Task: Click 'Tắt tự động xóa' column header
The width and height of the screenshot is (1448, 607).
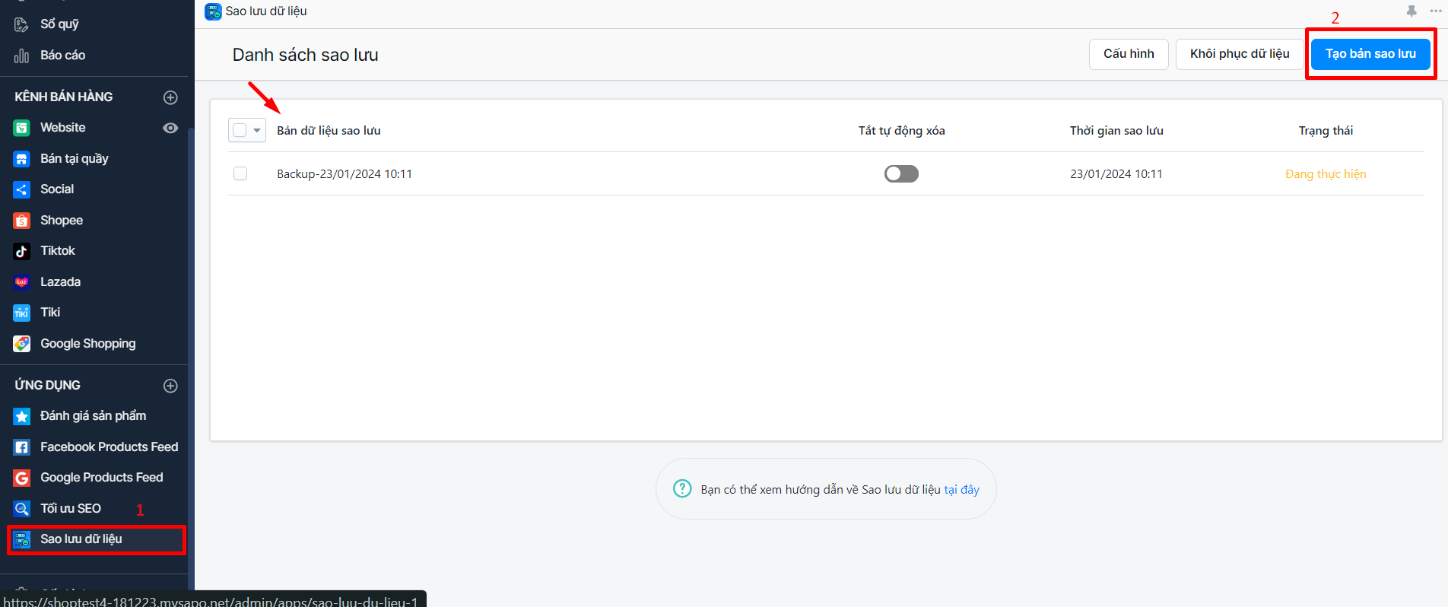Action: click(901, 131)
